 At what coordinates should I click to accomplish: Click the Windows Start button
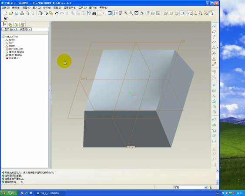tap(9, 193)
